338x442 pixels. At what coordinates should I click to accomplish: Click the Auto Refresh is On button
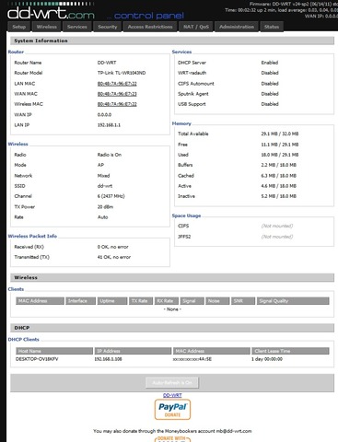172,382
